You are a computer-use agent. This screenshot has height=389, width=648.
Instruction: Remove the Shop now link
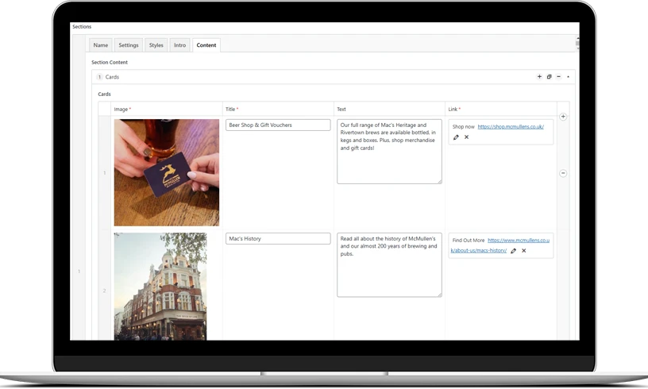pos(467,137)
